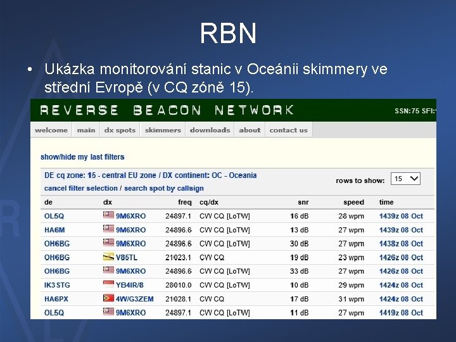
Task: Click the Brunei flag next to V85TL
Action: click(x=108, y=256)
